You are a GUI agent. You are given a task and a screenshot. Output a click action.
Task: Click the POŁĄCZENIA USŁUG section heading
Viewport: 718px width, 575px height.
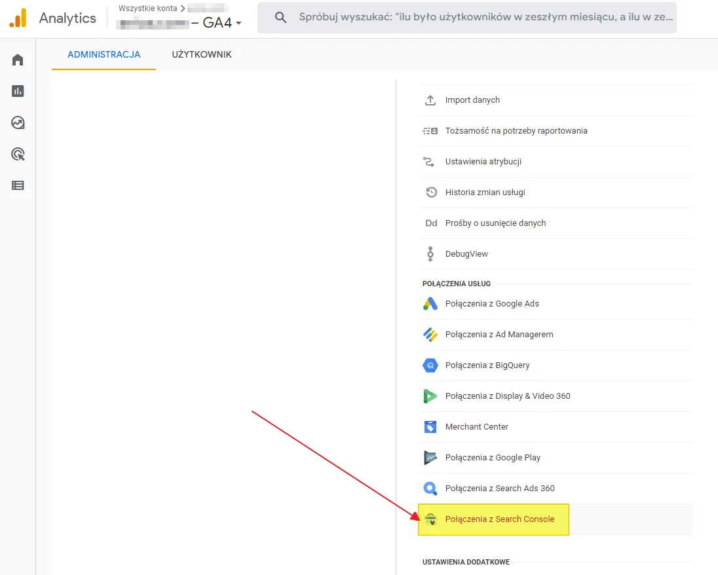456,284
